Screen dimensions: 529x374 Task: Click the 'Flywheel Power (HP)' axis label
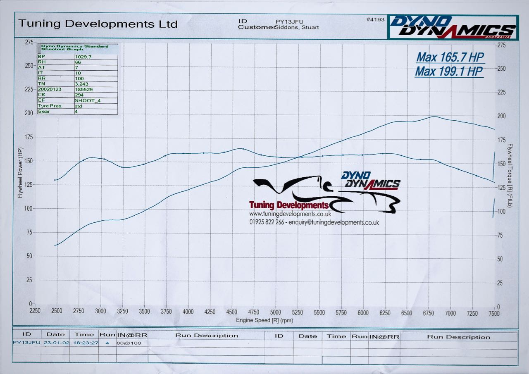(20, 173)
